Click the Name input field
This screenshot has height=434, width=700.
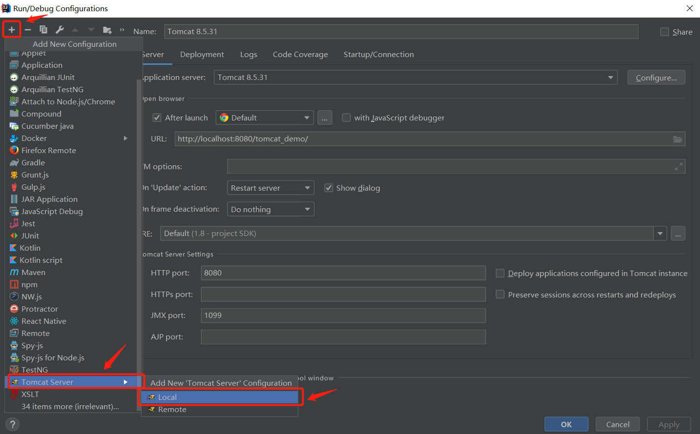click(401, 31)
